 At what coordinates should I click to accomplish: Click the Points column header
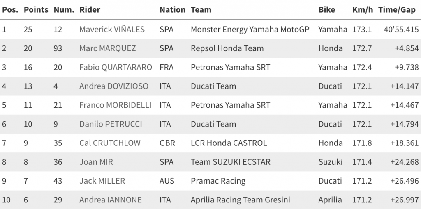tap(36, 10)
